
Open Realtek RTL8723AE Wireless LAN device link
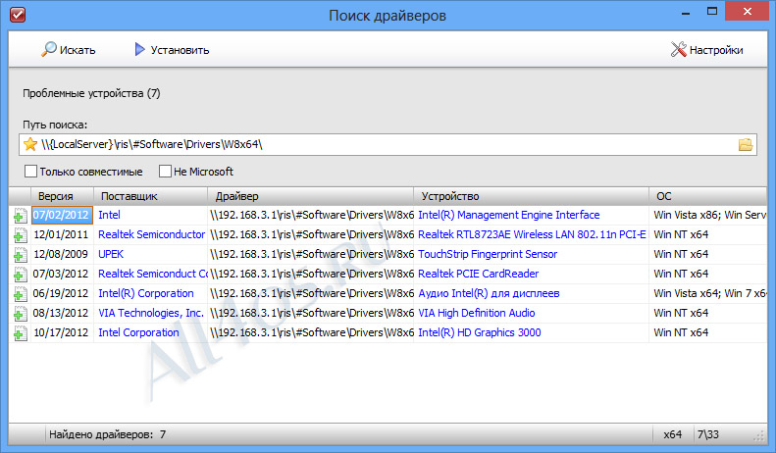click(532, 234)
